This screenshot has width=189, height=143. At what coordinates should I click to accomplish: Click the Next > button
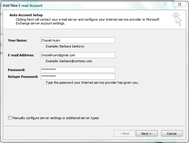coord(147,134)
